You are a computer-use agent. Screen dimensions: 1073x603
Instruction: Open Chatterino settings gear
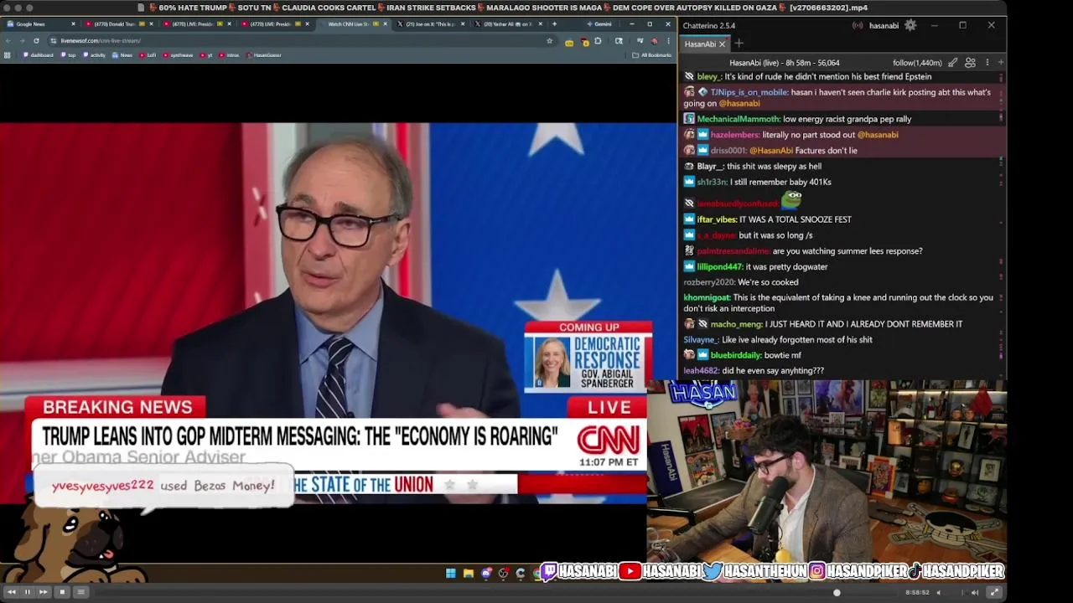click(x=910, y=25)
